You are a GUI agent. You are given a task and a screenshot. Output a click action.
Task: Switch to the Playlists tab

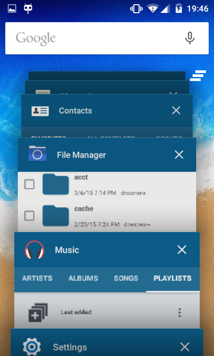point(173,279)
